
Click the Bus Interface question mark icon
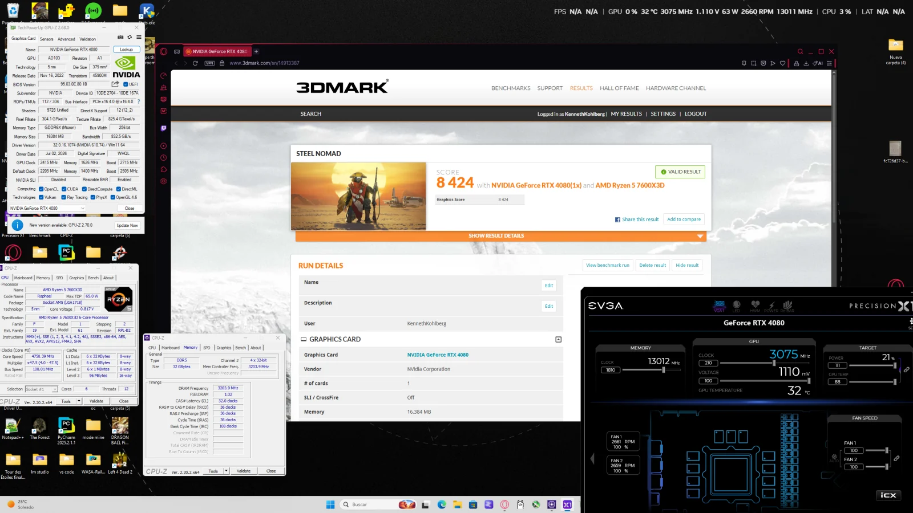point(139,101)
